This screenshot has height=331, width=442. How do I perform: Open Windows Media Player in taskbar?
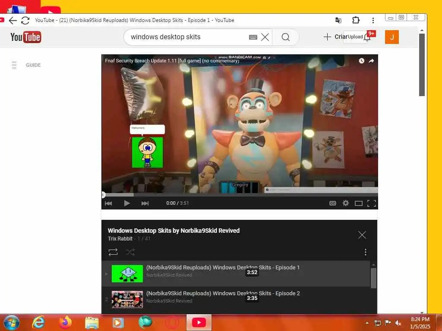tap(118, 323)
